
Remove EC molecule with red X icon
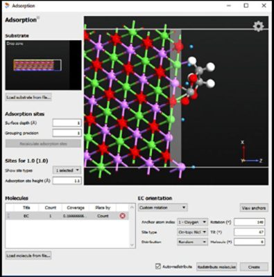(x=123, y=216)
